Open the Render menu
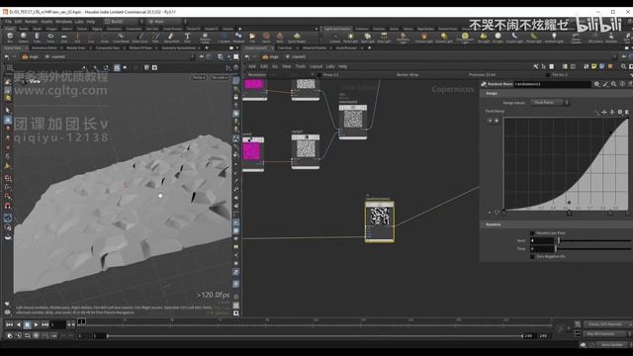Viewport: 633px width, 356px height. pyautogui.click(x=31, y=22)
